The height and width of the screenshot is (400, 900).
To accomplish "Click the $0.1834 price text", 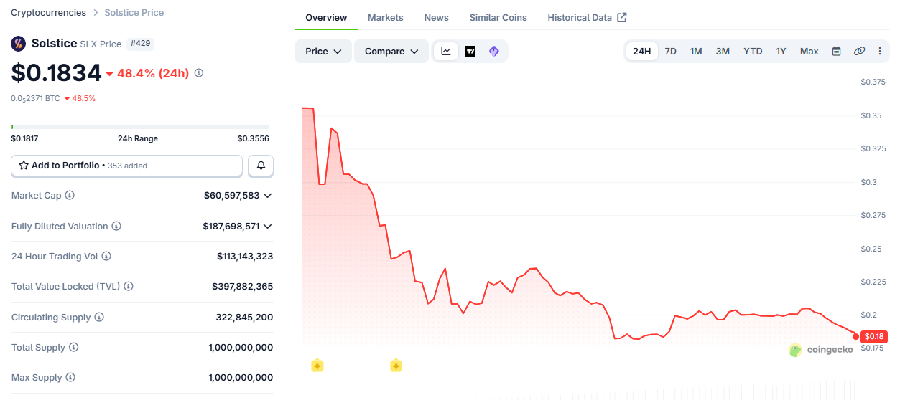I will click(56, 72).
